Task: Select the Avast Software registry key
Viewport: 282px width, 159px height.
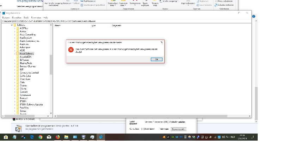Action: click(27, 53)
